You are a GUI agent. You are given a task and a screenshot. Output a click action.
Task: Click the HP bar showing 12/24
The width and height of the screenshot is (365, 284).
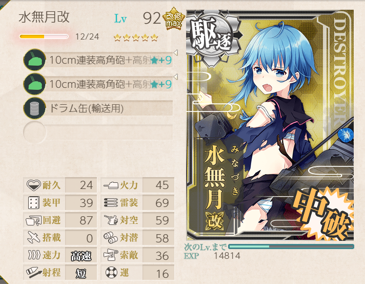[44, 36]
